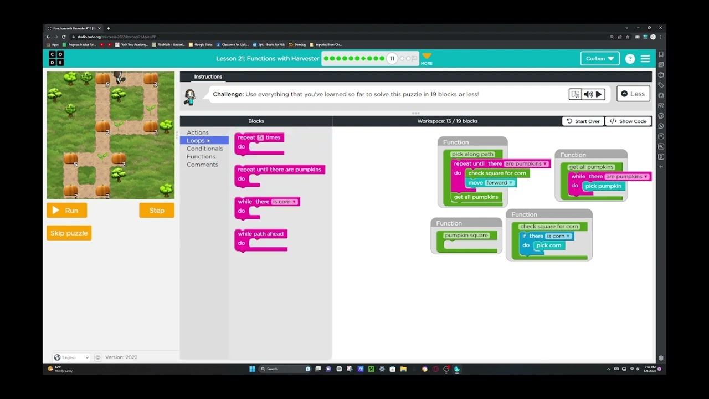This screenshot has width=709, height=399.
Task: Click the sidebar WhatsApp icon
Action: pos(661,126)
